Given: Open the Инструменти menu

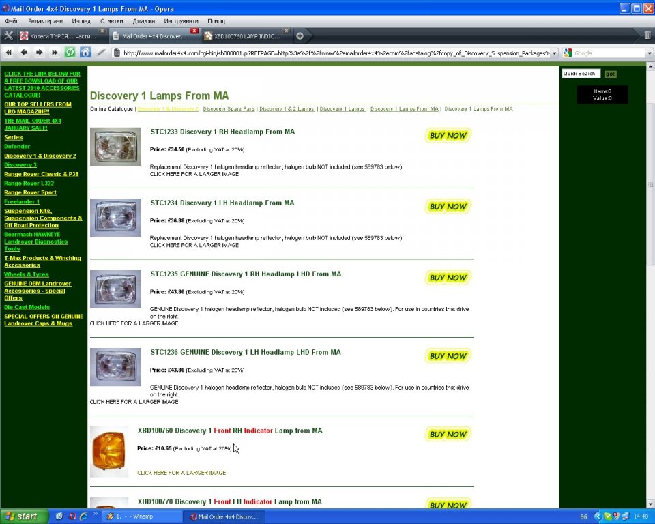Looking at the screenshot, I should tap(181, 21).
